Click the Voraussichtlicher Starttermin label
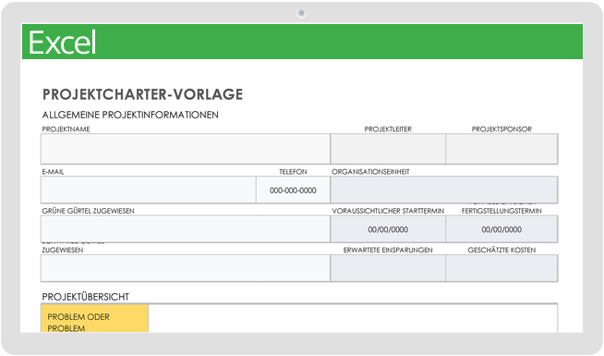This screenshot has width=604, height=356. (388, 211)
